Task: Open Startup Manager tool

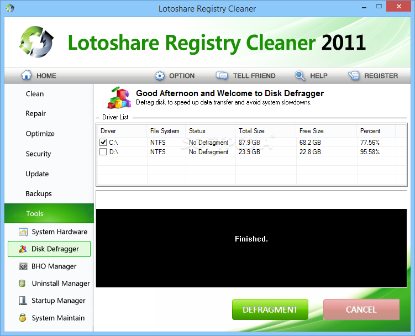Action: coord(58,301)
